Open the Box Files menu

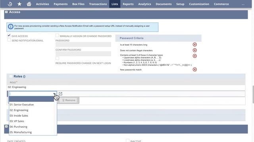pyautogui.click(x=78, y=4)
